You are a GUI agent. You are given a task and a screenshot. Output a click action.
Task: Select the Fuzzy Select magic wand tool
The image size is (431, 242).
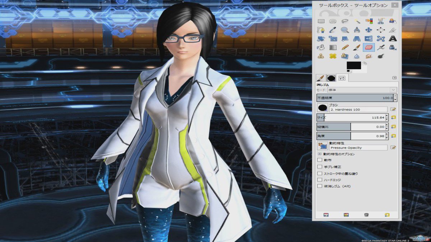[x=357, y=21]
